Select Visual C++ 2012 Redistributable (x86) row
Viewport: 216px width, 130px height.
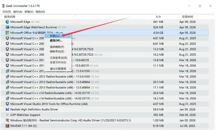tap(105, 76)
